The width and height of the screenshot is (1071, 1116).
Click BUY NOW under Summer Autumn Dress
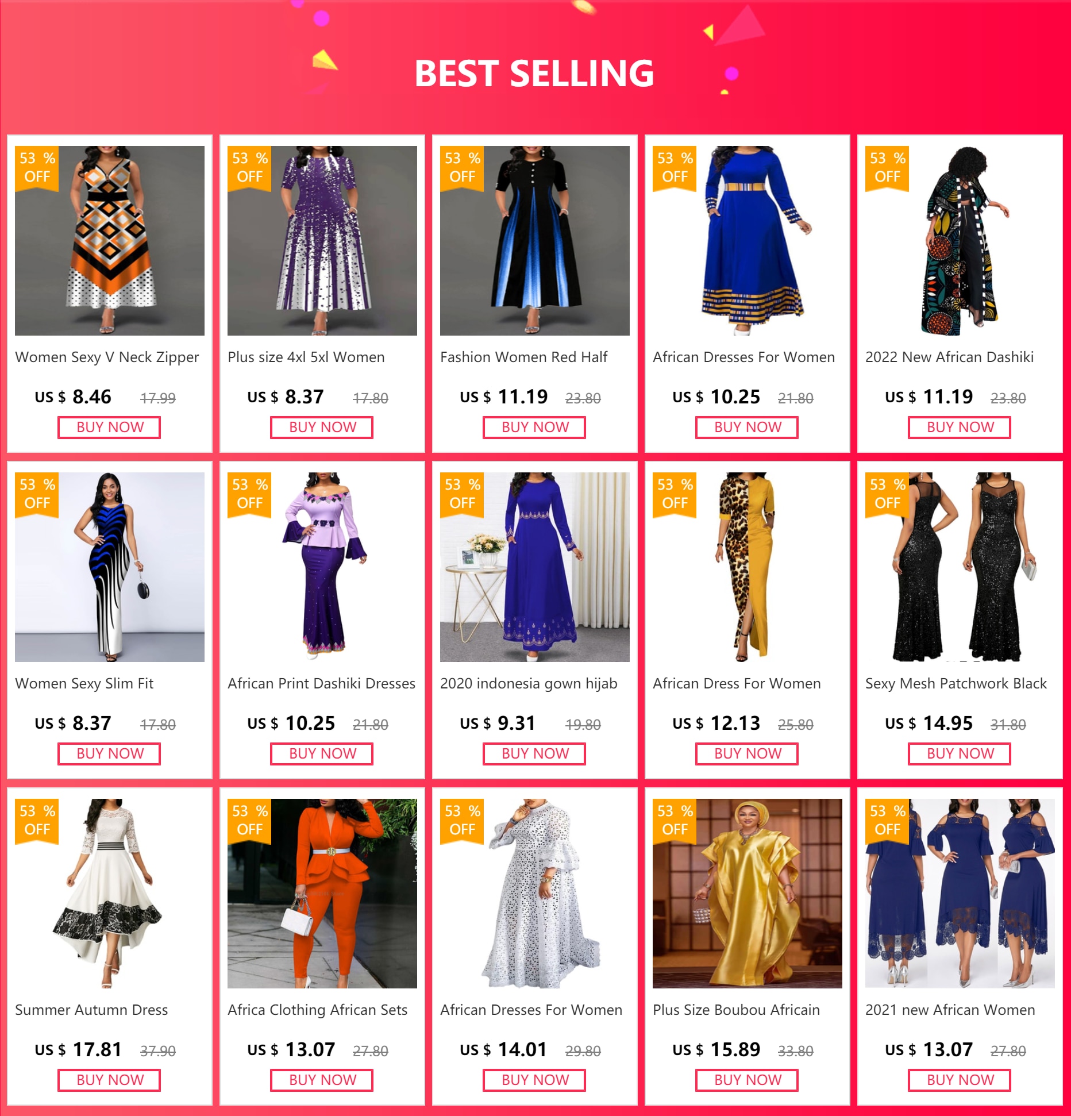(x=109, y=1080)
